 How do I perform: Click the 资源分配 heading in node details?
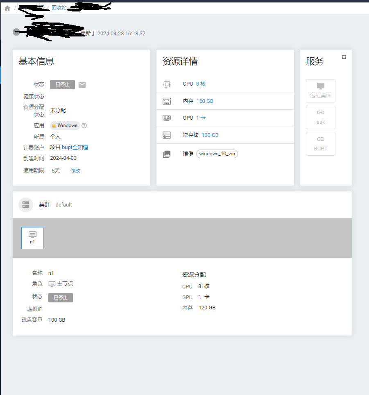[x=194, y=275]
